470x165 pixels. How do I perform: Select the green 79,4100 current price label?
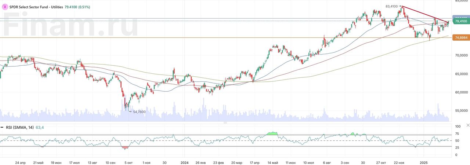(x=461, y=22)
